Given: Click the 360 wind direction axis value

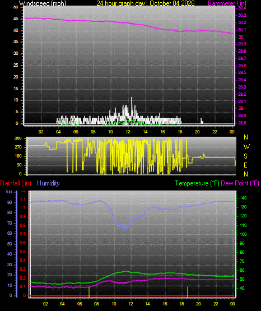Looking at the screenshot, I should [x=18, y=138].
